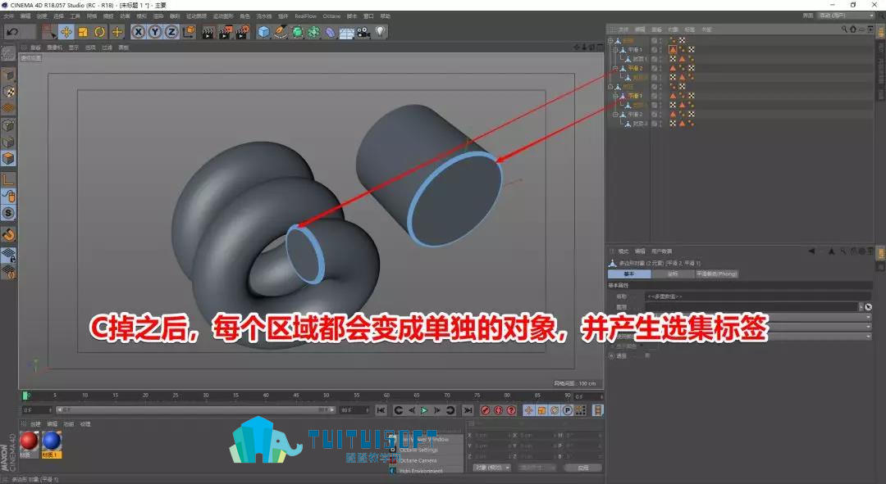Toggle Enable Snap S icon
886x484 pixels.
pyautogui.click(x=8, y=213)
